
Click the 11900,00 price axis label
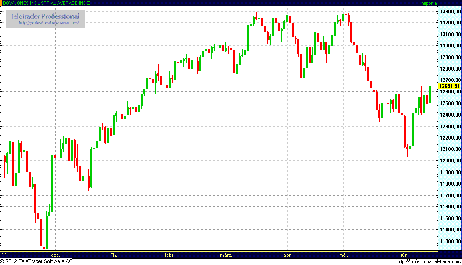click(450, 172)
